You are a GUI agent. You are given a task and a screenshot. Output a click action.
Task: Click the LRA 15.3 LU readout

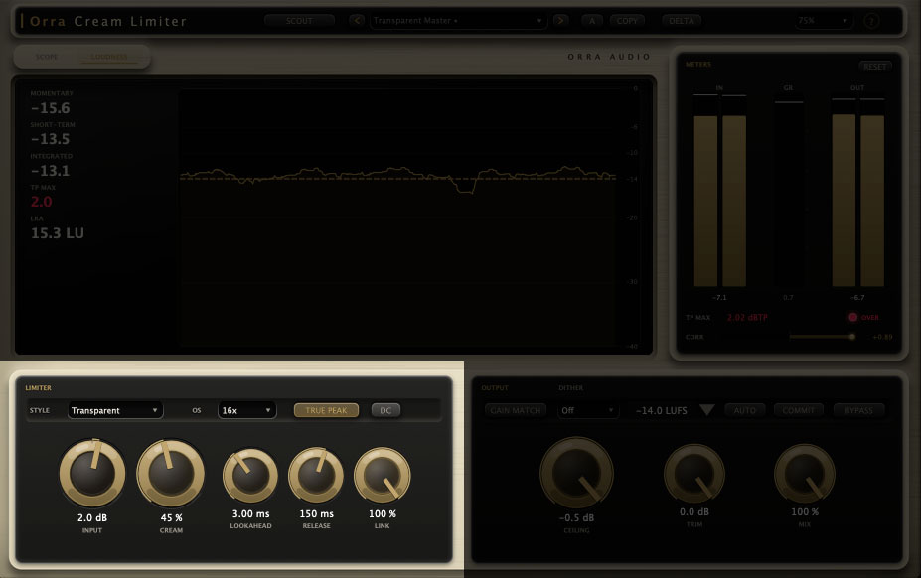(58, 233)
